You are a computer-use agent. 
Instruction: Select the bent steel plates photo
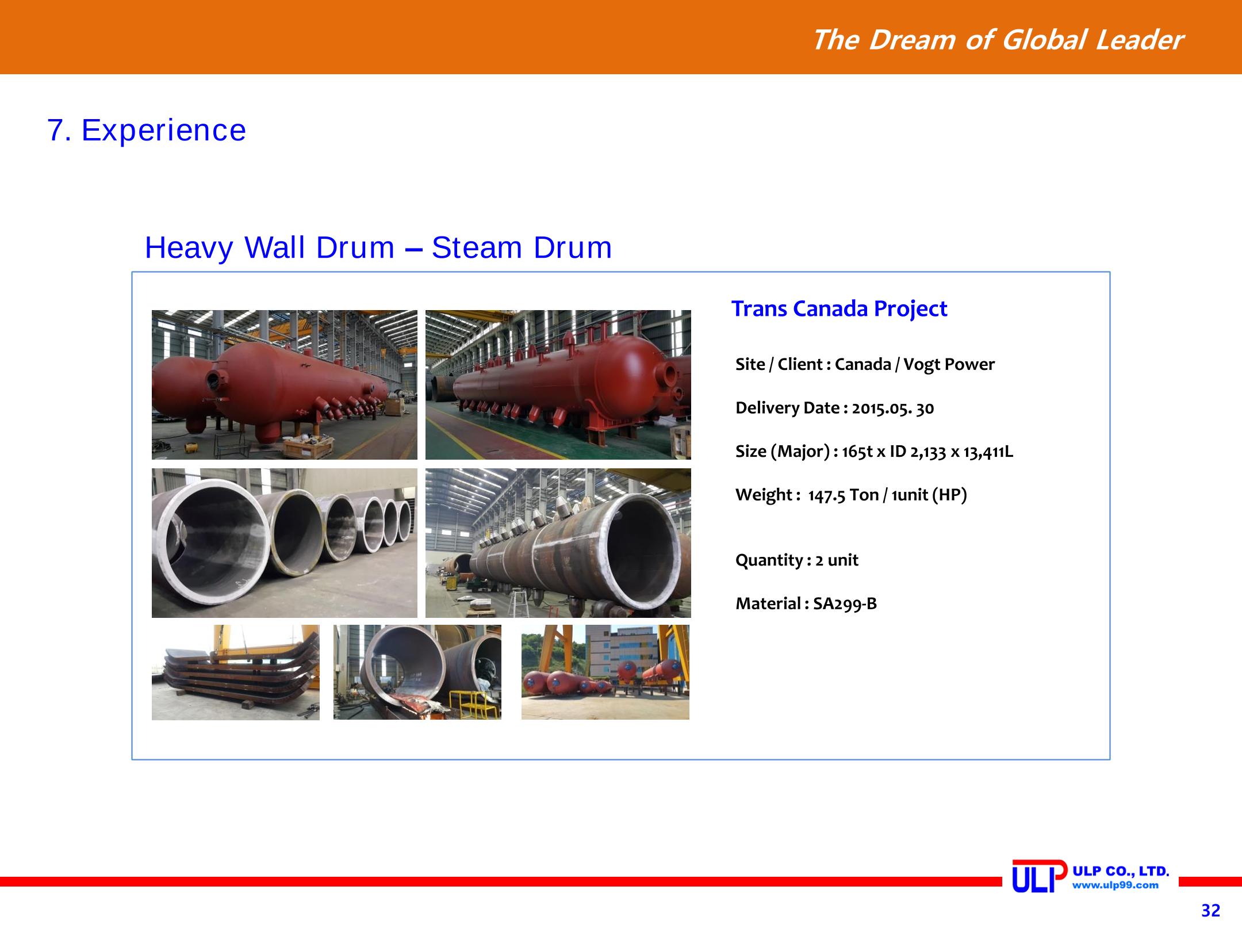point(236,673)
